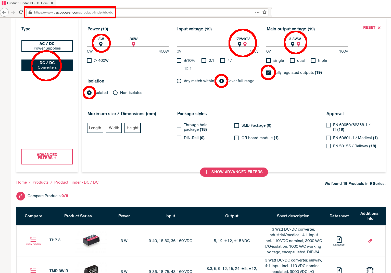Viewport: 391px width, 273px height.
Task: Click the Width dimension field
Action: (114, 128)
